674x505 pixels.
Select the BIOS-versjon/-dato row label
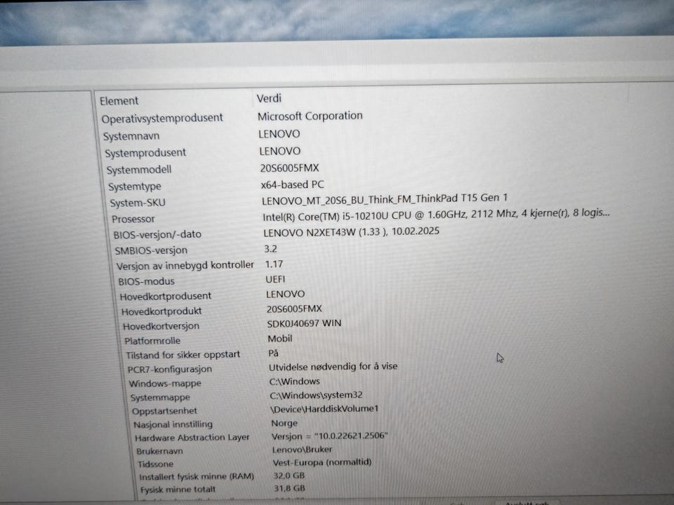[x=157, y=234]
